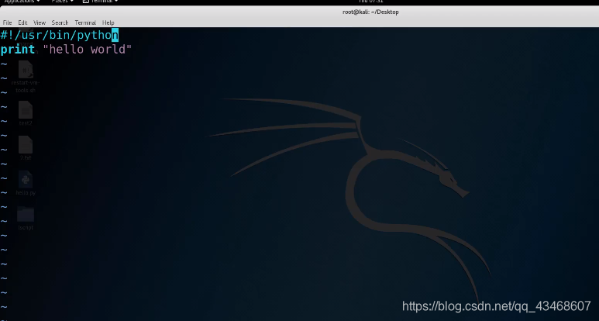Open the Terminal menu in the menu bar
Viewport: 599px width, 321px height.
coord(85,22)
